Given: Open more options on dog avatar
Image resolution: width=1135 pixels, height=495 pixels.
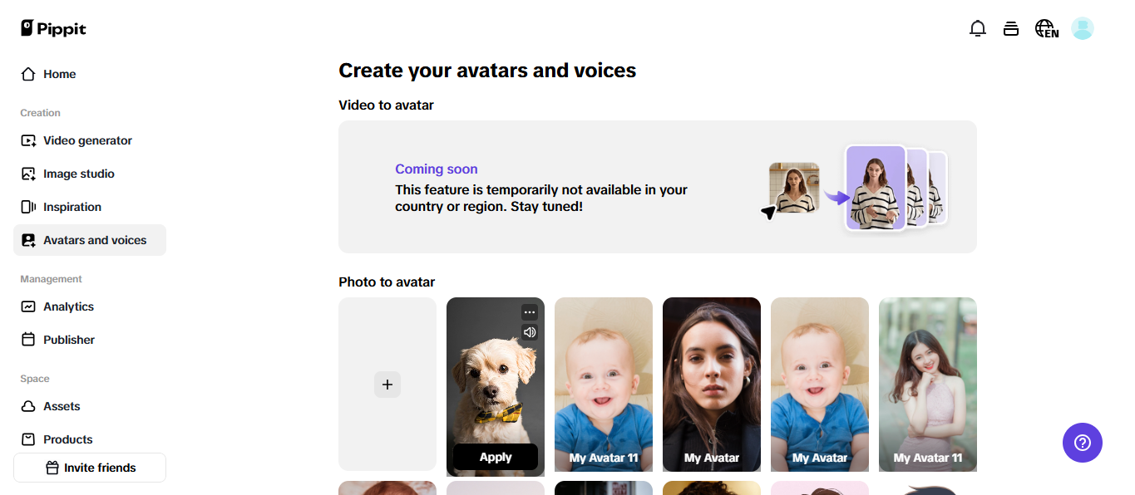Looking at the screenshot, I should (530, 312).
